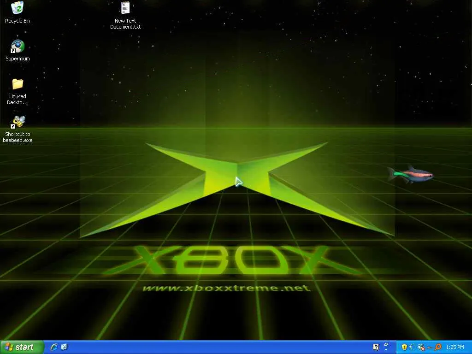Open the Start menu

[22, 347]
